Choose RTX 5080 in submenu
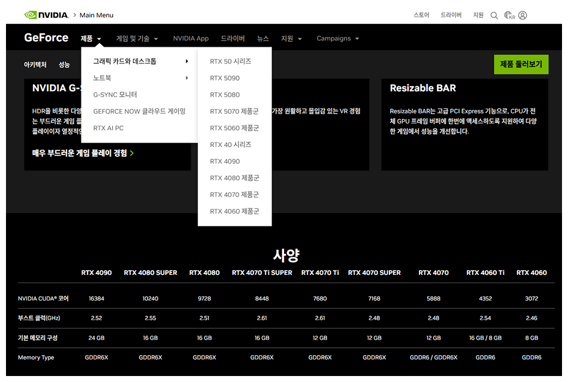 [x=225, y=95]
